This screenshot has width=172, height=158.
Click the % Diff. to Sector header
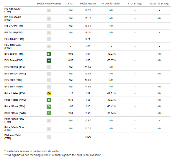pyautogui.click(x=111, y=4)
